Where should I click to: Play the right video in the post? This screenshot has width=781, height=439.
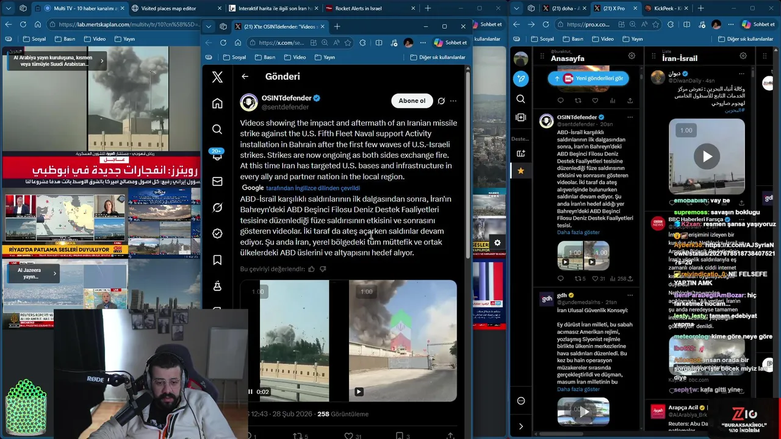pos(359,391)
